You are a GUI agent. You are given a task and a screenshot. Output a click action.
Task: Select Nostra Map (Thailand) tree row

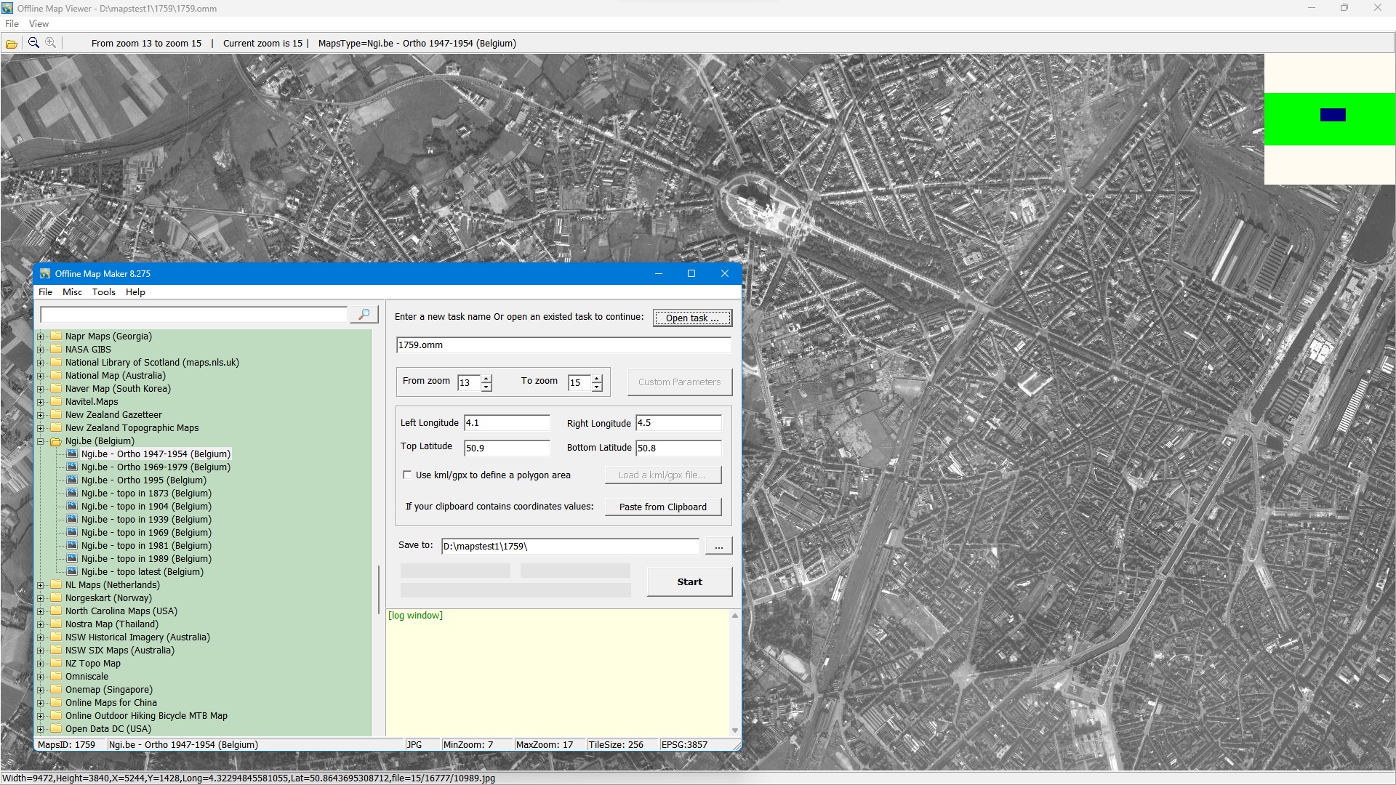point(111,624)
